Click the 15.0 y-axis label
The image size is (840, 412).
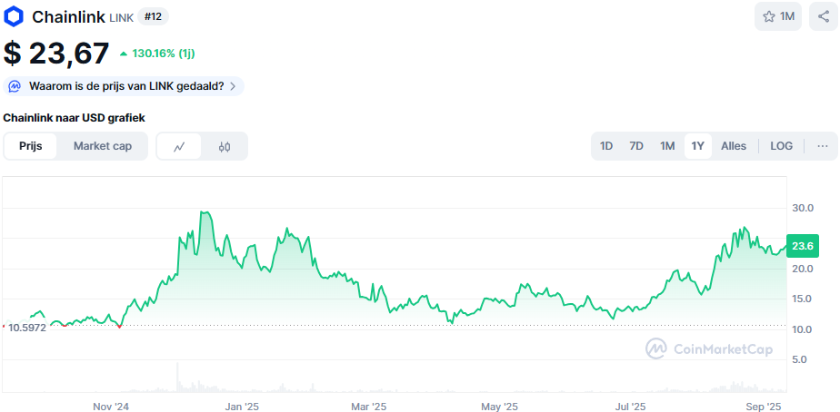tap(803, 299)
